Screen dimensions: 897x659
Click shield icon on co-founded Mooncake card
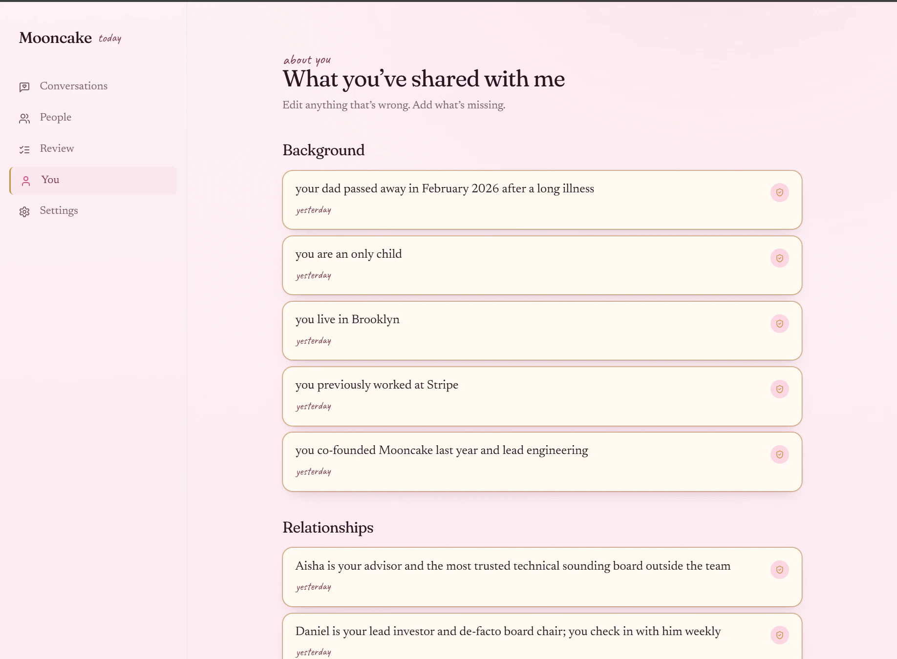[x=779, y=454]
